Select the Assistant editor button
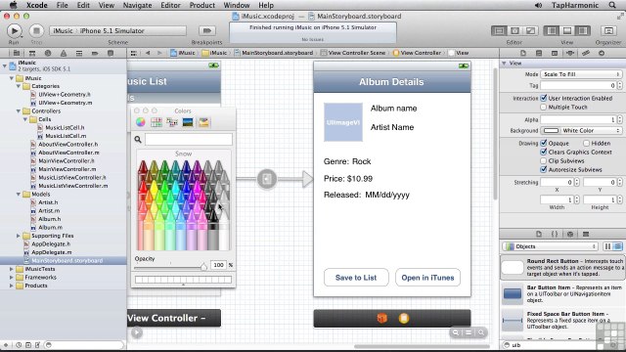Image resolution: width=626 pixels, height=352 pixels. [515, 30]
